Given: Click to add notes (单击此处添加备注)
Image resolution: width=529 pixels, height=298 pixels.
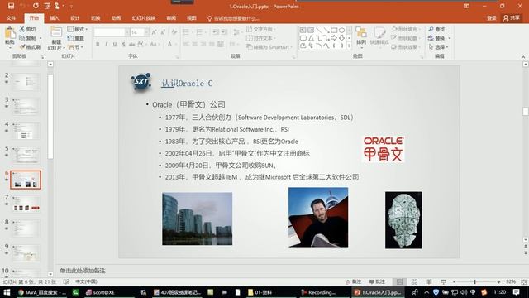Looking at the screenshot, I should tap(83, 271).
